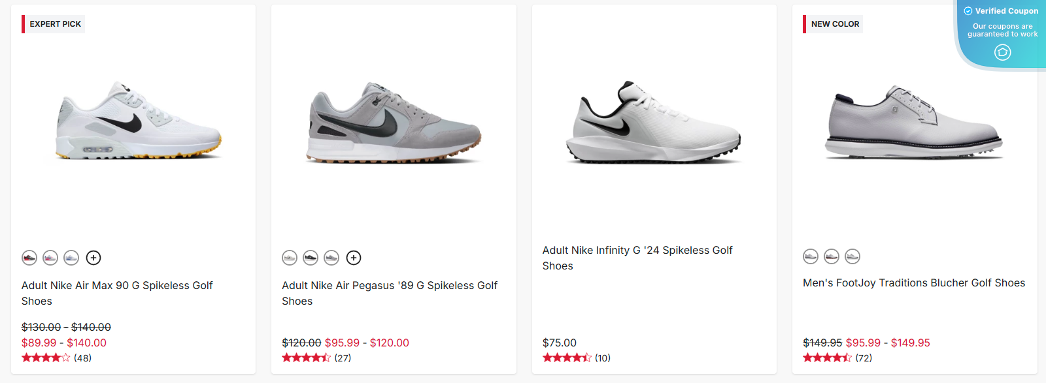
Task: Choose the blue colorway for Air Max 90
Action: tap(73, 258)
